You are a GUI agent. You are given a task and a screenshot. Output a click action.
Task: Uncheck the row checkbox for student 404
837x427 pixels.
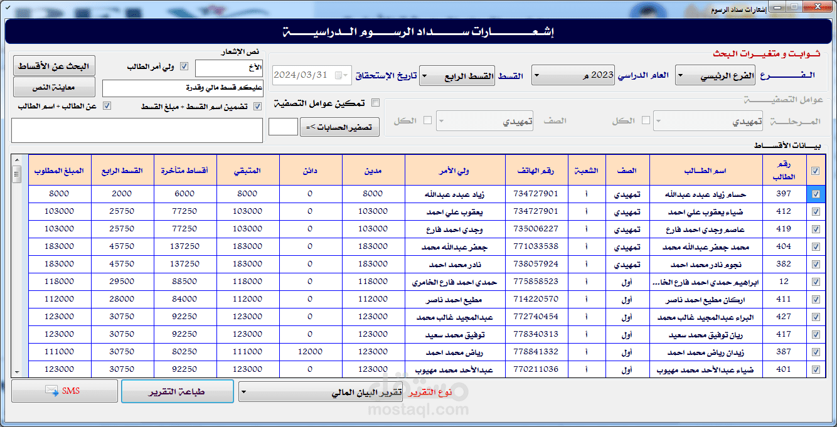coord(815,246)
